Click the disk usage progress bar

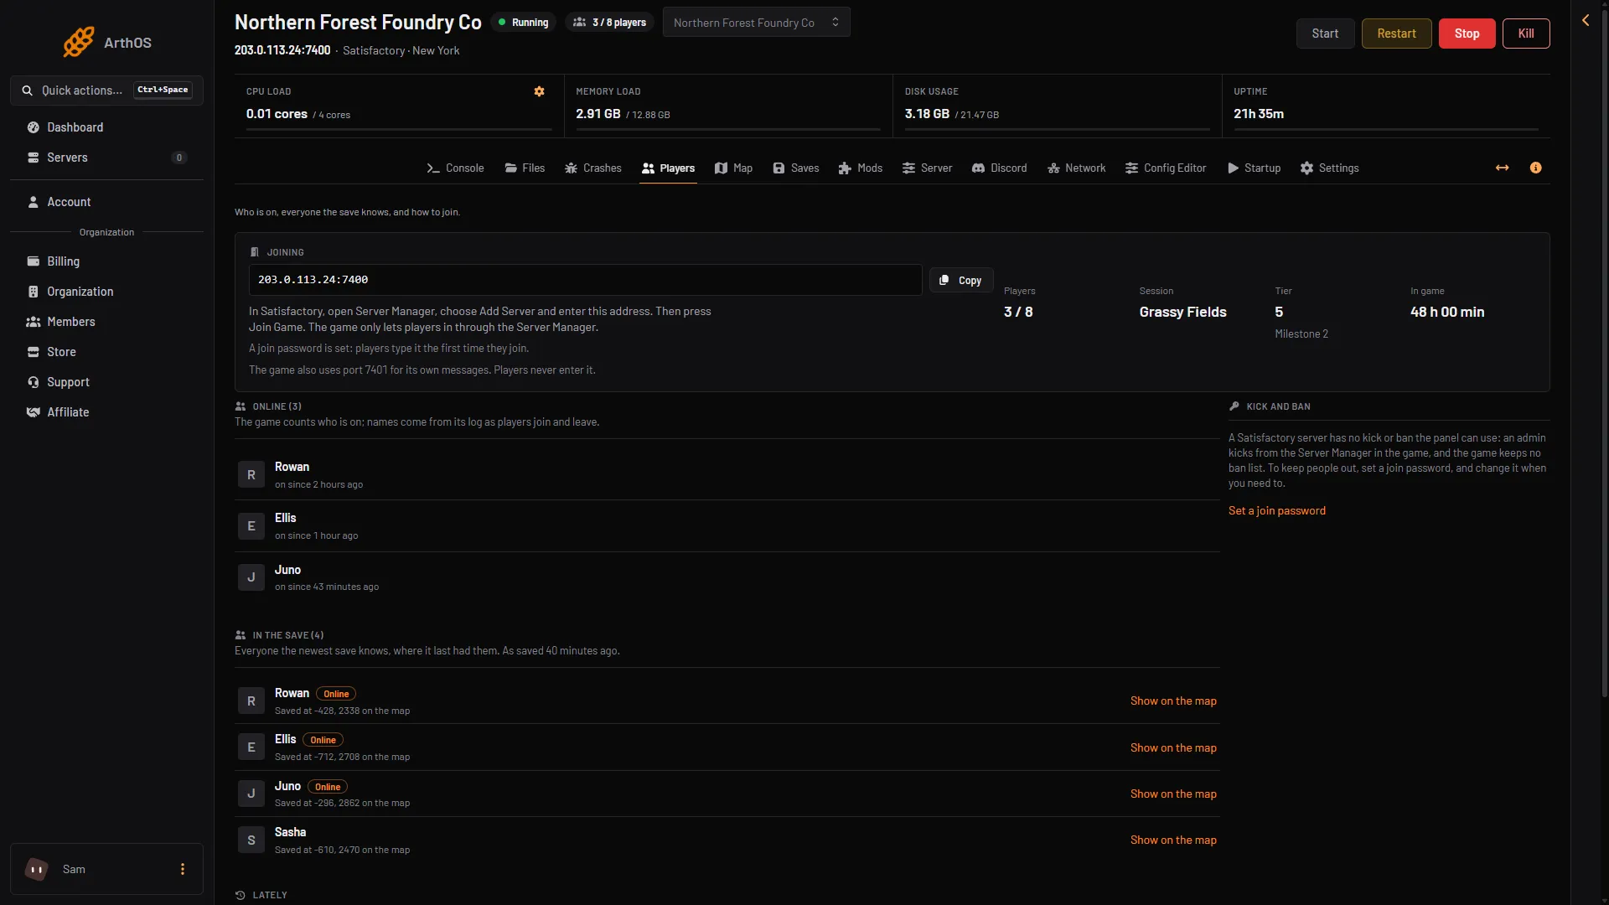point(1058,130)
